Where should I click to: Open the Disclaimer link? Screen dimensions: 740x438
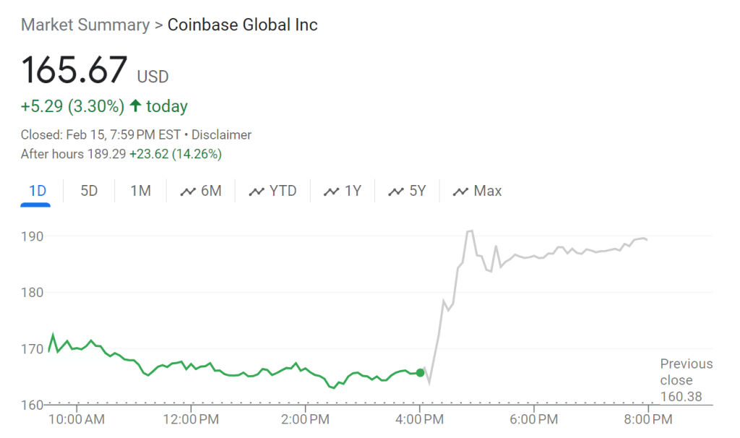221,134
